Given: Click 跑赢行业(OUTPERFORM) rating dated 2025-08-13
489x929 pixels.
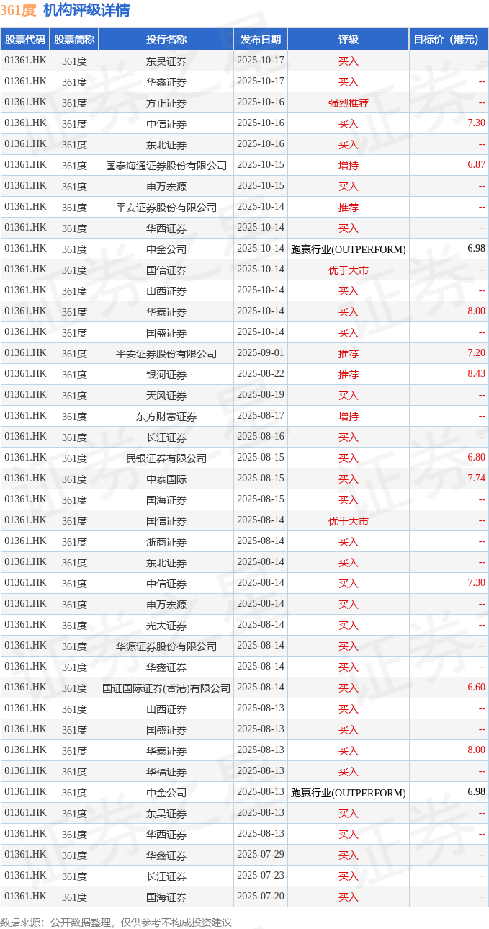Looking at the screenshot, I should coord(349,793).
